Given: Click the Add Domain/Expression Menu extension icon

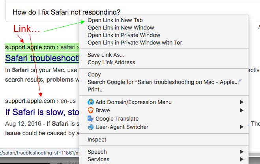Looking at the screenshot, I should [x=91, y=102].
